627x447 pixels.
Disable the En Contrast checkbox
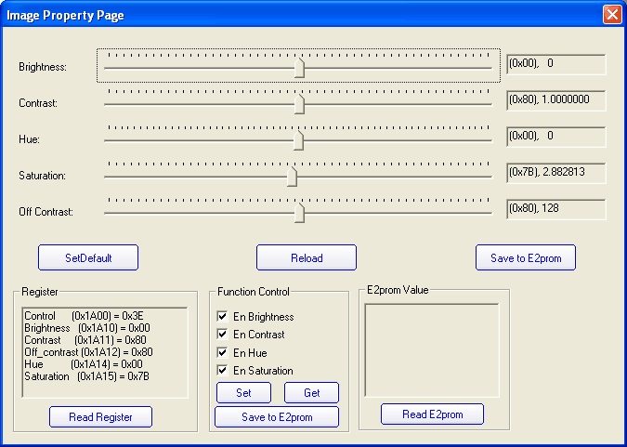[222, 335]
